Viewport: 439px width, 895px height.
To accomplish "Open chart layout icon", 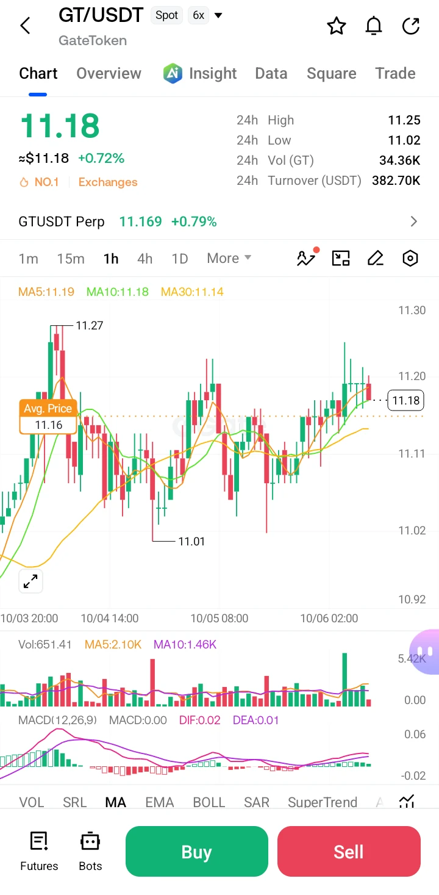I will point(341,258).
